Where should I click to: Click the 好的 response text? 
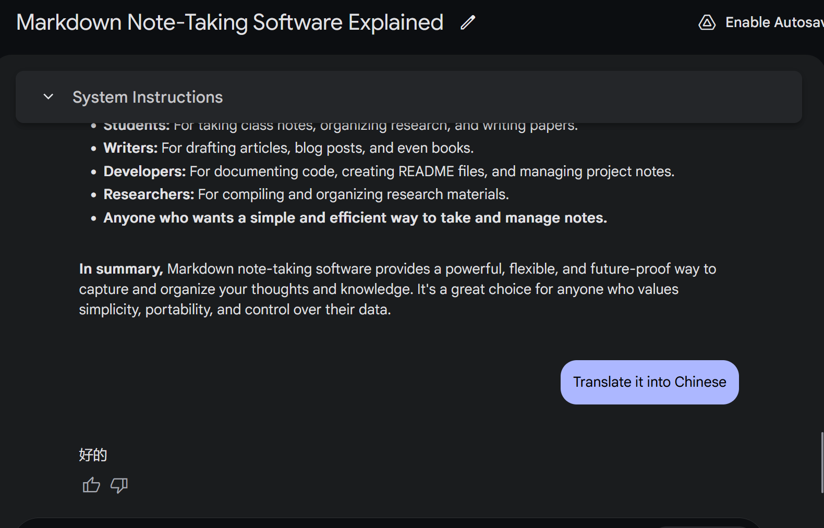pos(93,455)
